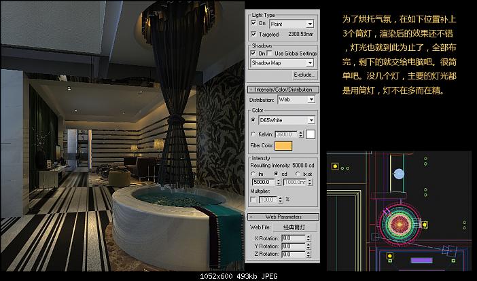
Task: Open the Distribution Web dropdown
Action: click(296, 100)
